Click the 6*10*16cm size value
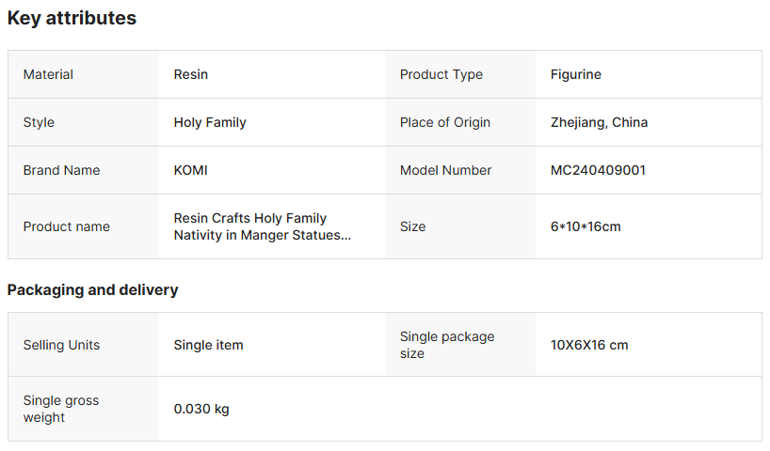 coord(586,226)
